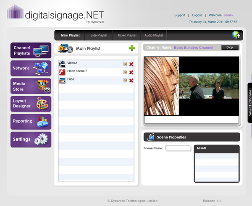Image resolution: width=252 pixels, height=206 pixels.
Task: Switch to the Side Playlist tab
Action: click(x=99, y=35)
